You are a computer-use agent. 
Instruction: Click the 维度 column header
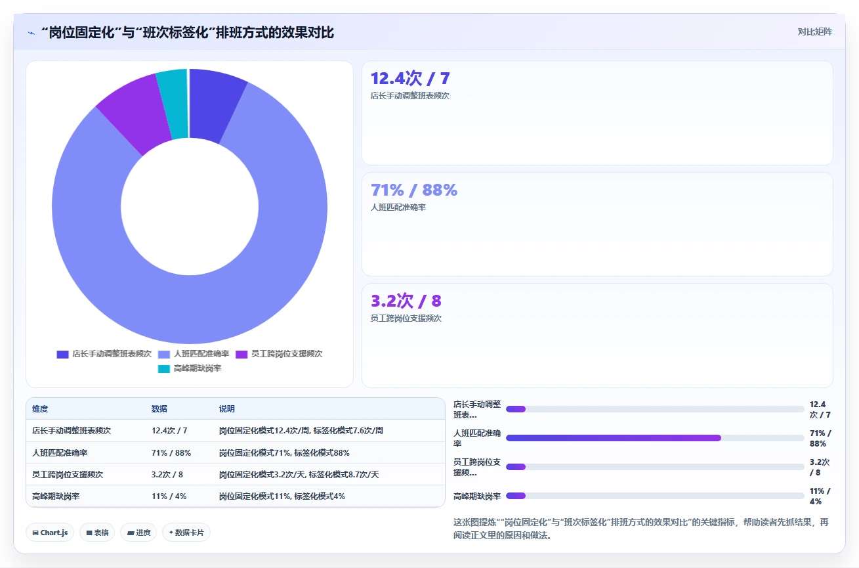click(x=40, y=409)
